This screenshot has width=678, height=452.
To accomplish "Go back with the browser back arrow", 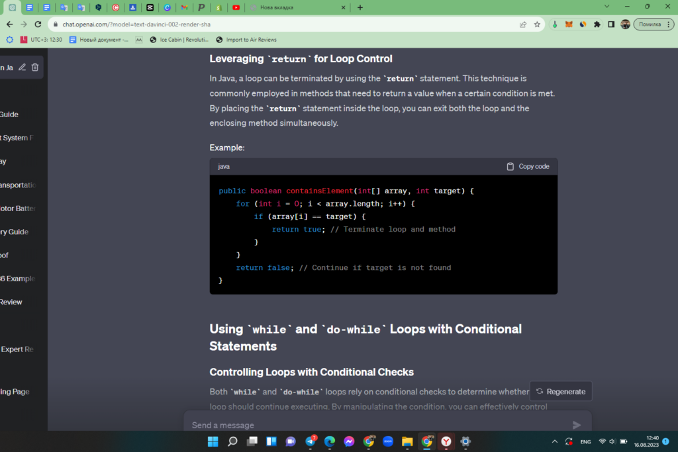I will point(9,24).
